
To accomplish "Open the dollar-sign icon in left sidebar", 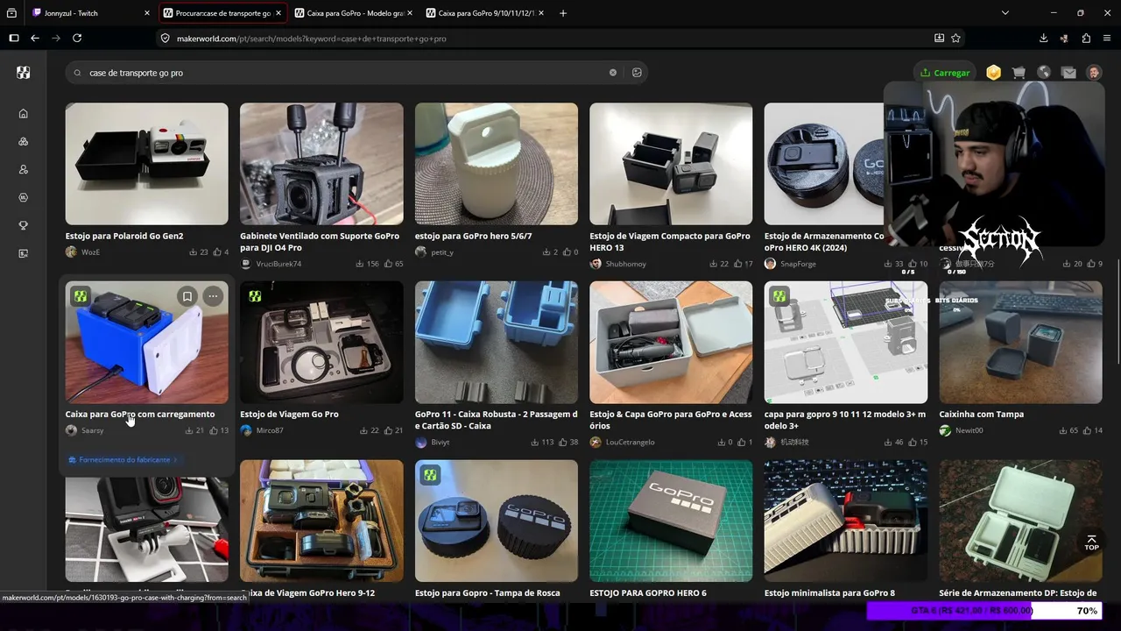I will point(24,253).
